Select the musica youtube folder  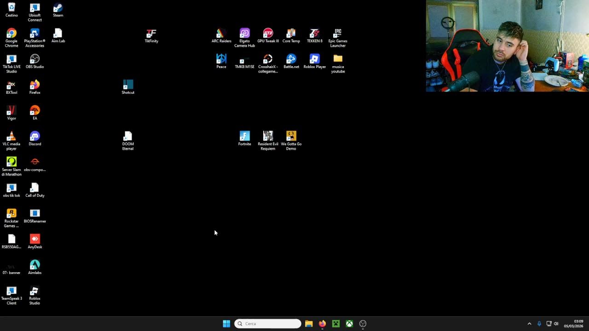(x=338, y=63)
